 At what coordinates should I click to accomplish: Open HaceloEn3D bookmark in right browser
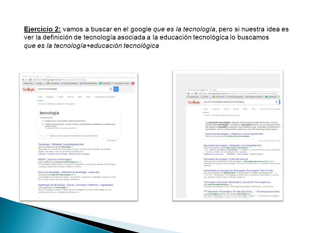pyautogui.click(x=271, y=97)
